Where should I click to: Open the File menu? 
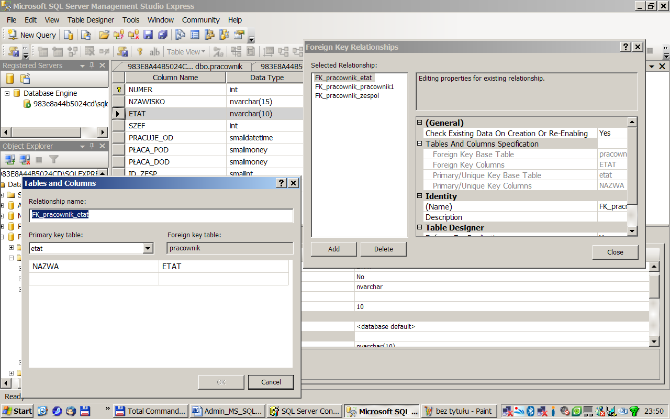[x=12, y=20]
